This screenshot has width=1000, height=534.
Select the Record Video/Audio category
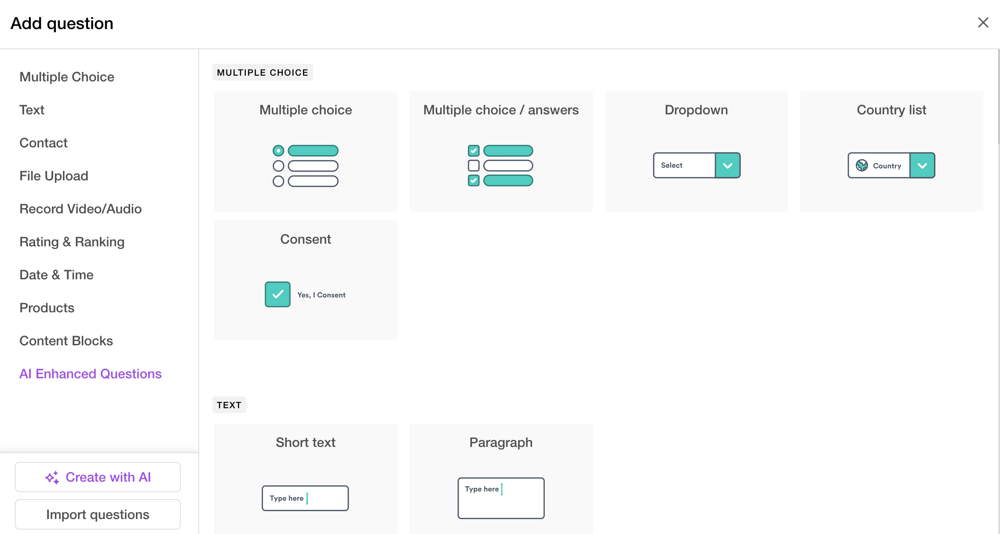click(80, 208)
